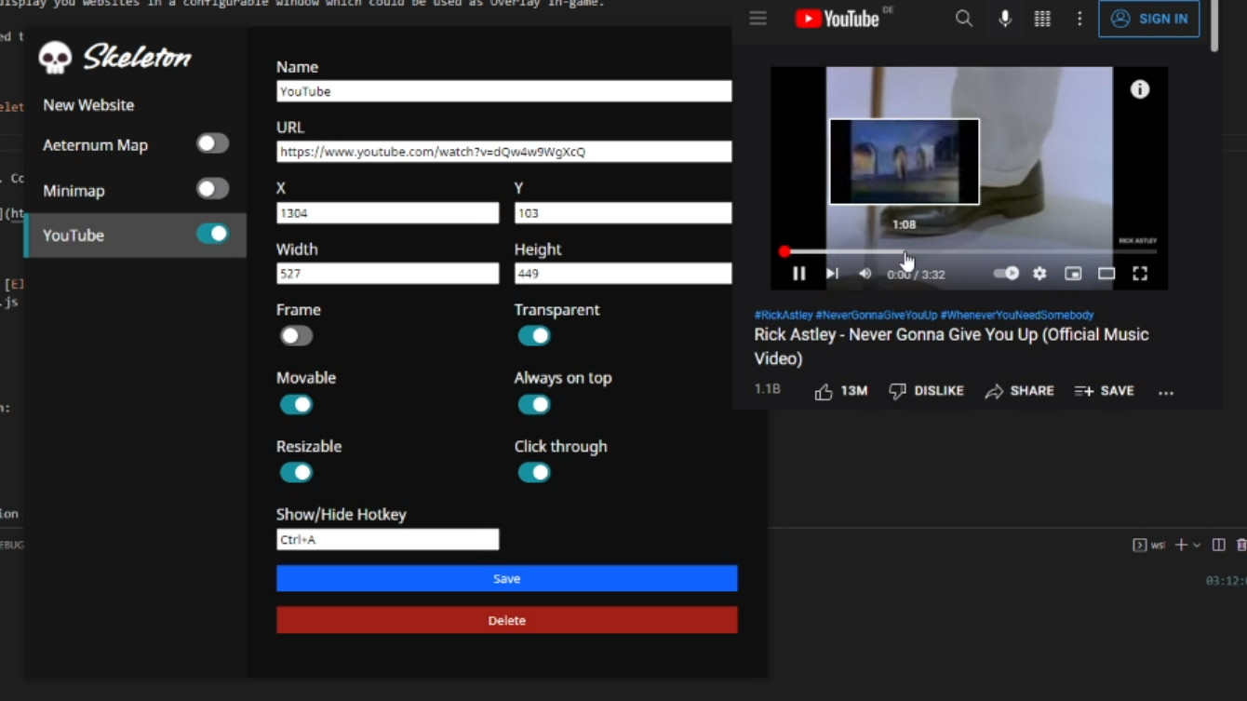Select the YouTube sidebar entry
Screen dimensions: 1247x701
click(135, 236)
